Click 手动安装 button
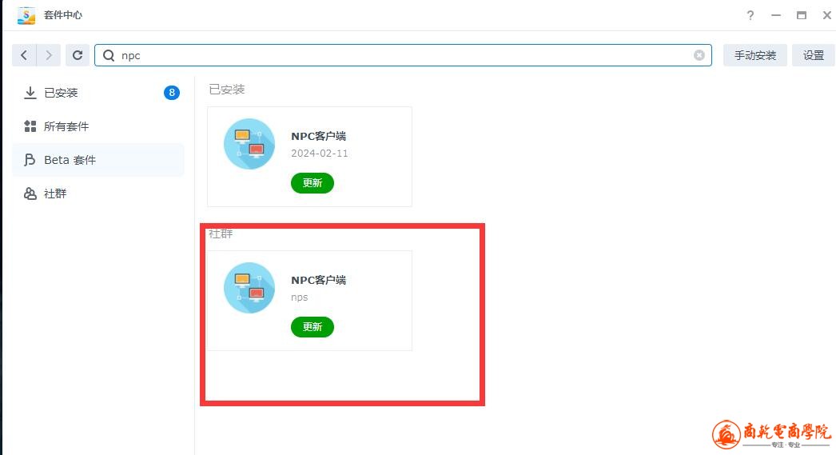 755,55
